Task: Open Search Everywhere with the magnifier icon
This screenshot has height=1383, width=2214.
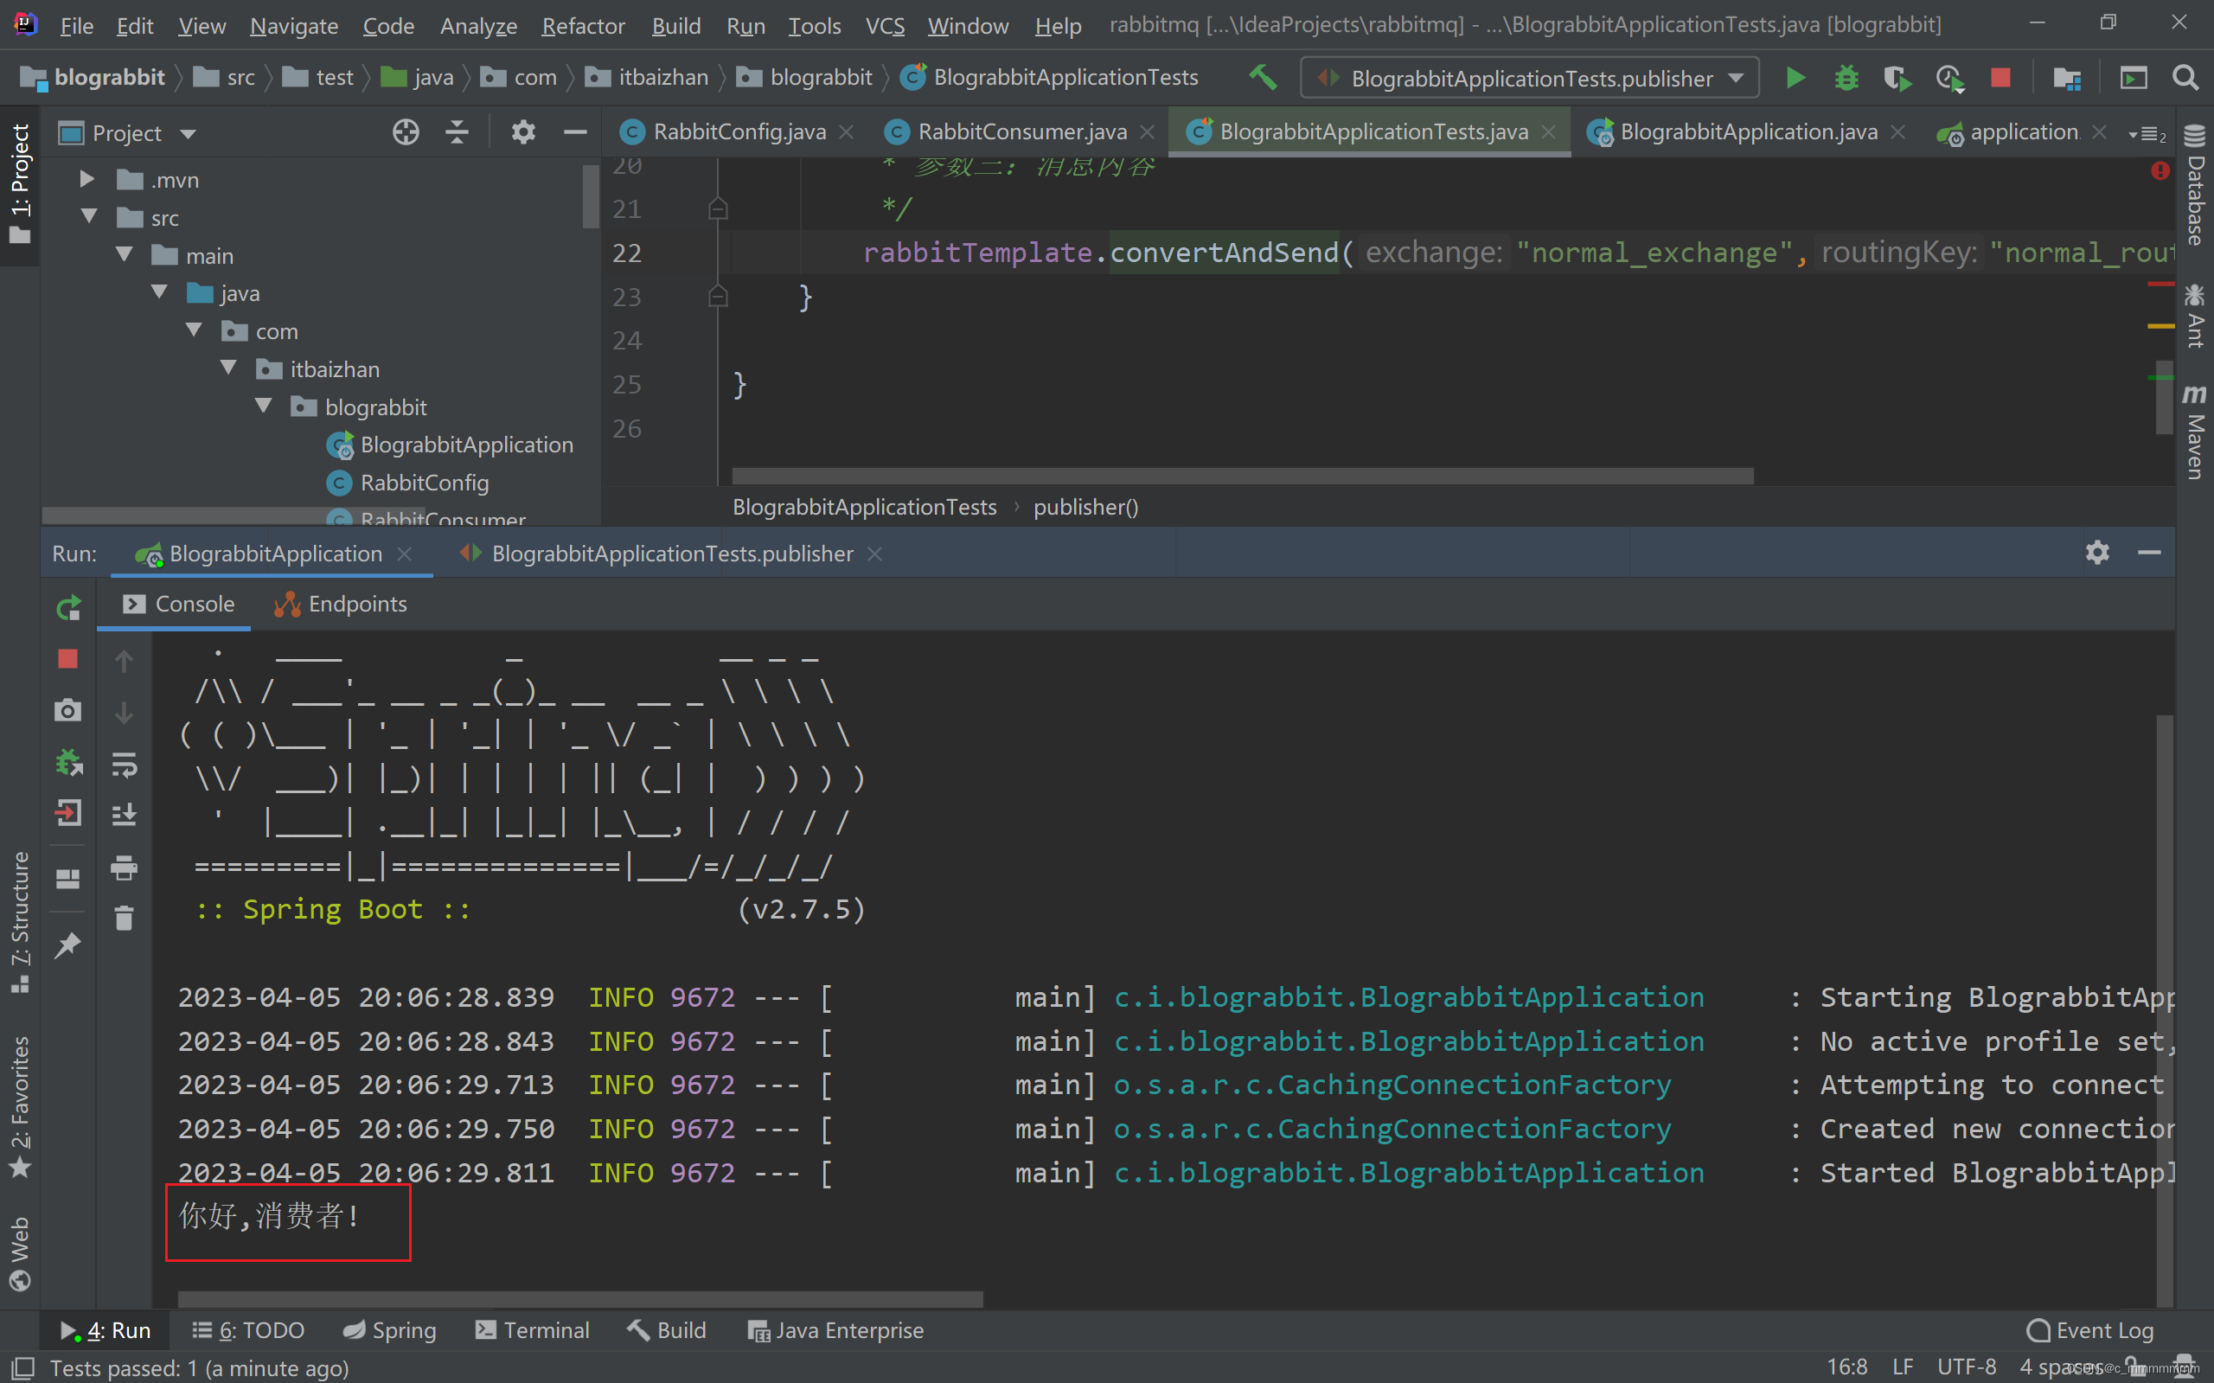Action: 2185,78
